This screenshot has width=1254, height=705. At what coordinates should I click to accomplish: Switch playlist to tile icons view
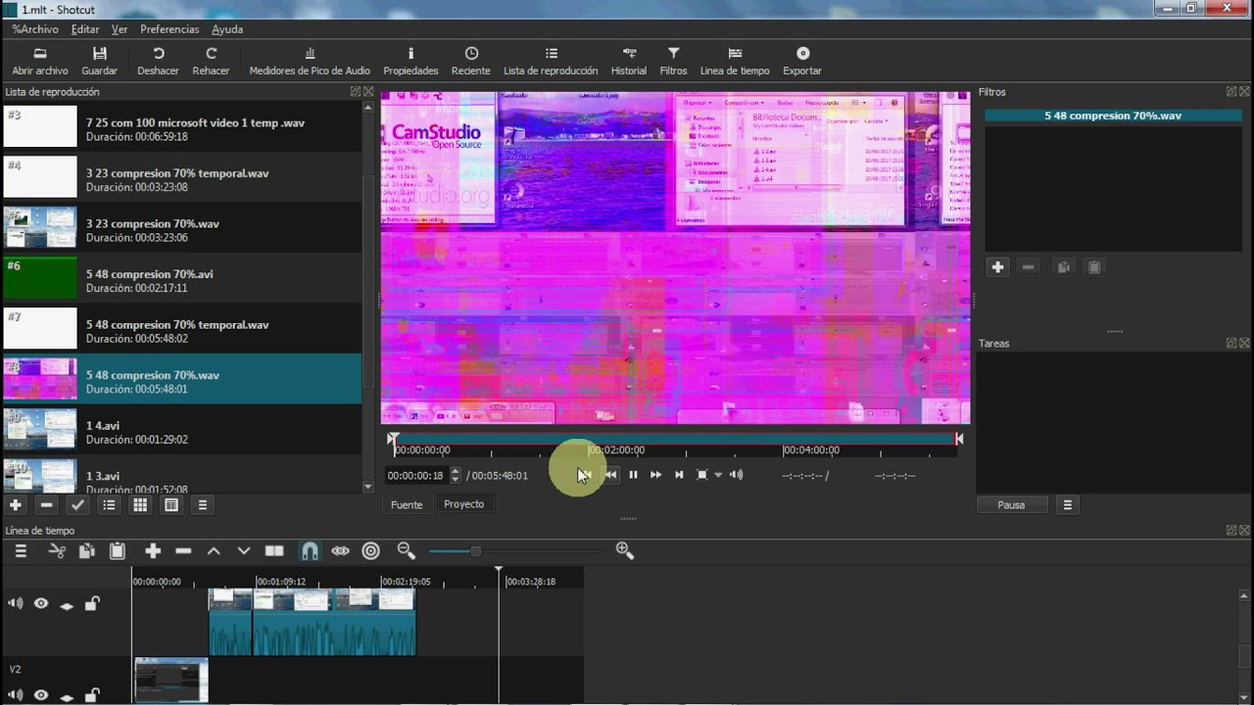(140, 505)
